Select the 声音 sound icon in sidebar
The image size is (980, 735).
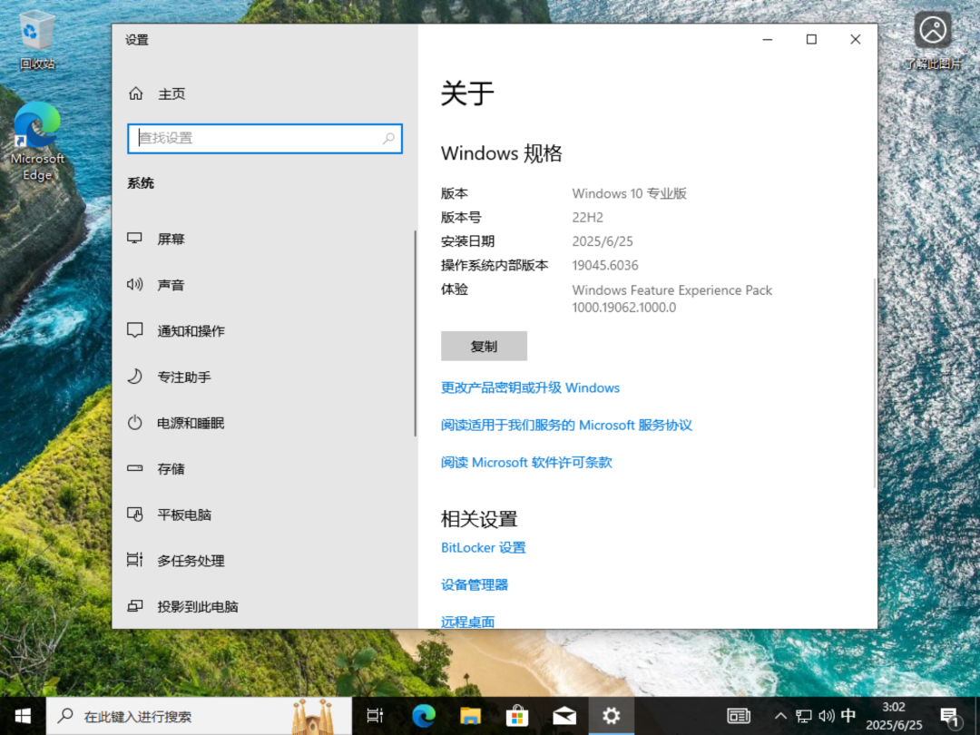click(x=134, y=284)
